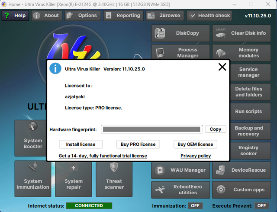Image resolution: width=277 pixels, height=212 pixels.
Task: Click the 2Browse folder icon
Action: coord(151,16)
